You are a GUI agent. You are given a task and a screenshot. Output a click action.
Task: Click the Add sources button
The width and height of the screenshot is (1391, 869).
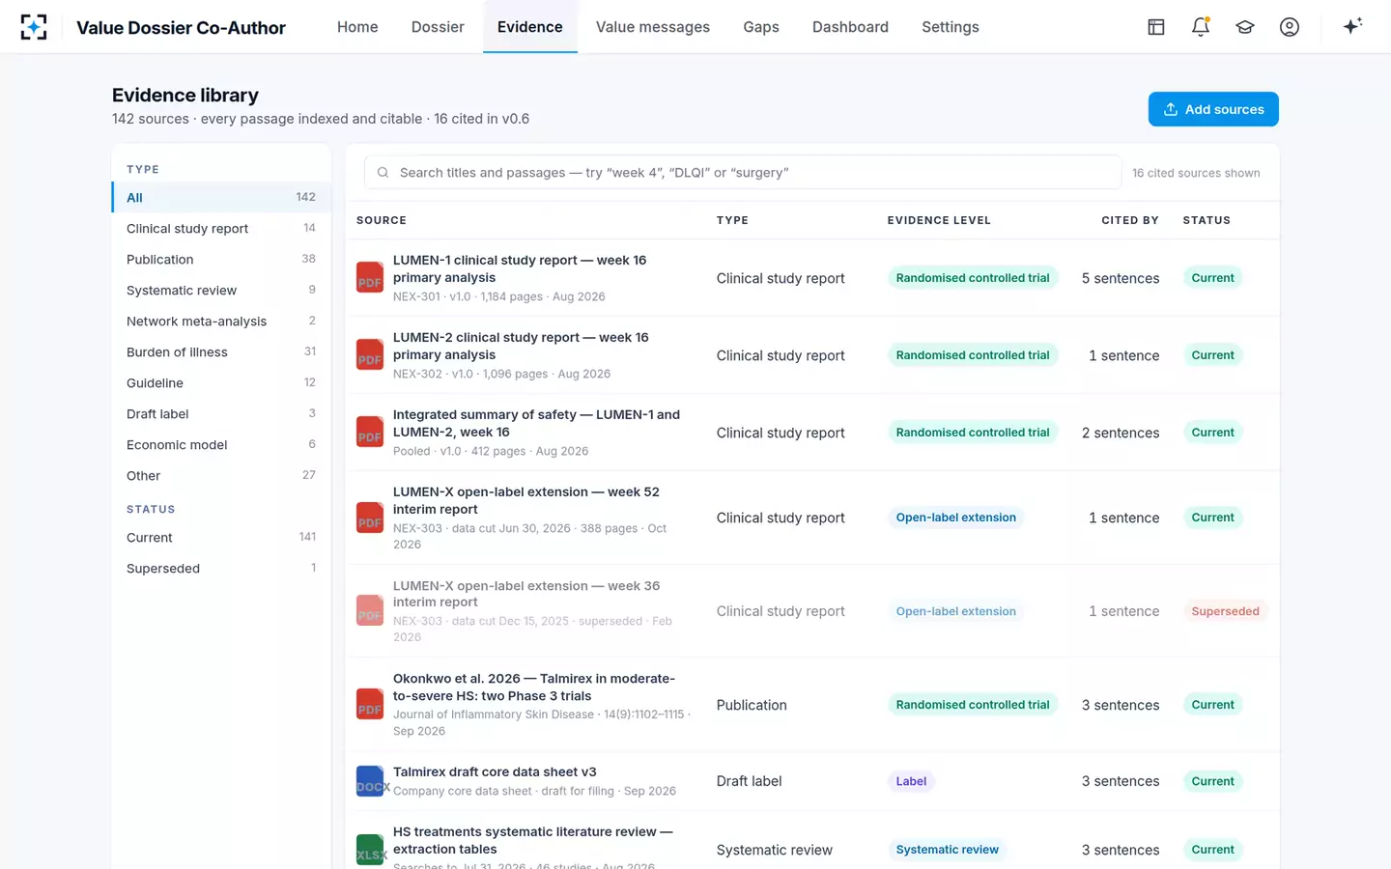tap(1213, 109)
